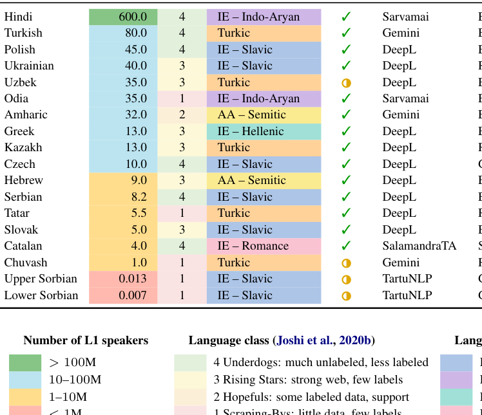Click the blue '10–100M' legend swatch
The height and width of the screenshot is (415, 482).
25,380
